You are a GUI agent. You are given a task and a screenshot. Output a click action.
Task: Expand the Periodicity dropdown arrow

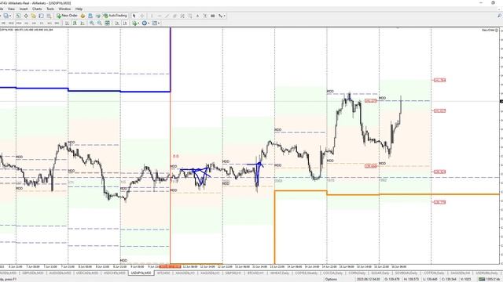point(149,23)
